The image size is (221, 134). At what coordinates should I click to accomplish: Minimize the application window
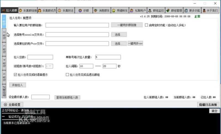(195, 3)
